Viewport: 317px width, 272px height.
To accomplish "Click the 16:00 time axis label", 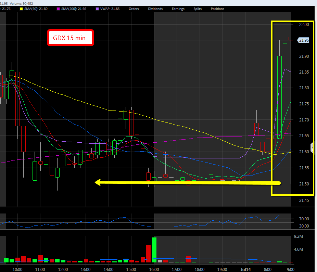I will [154, 269].
